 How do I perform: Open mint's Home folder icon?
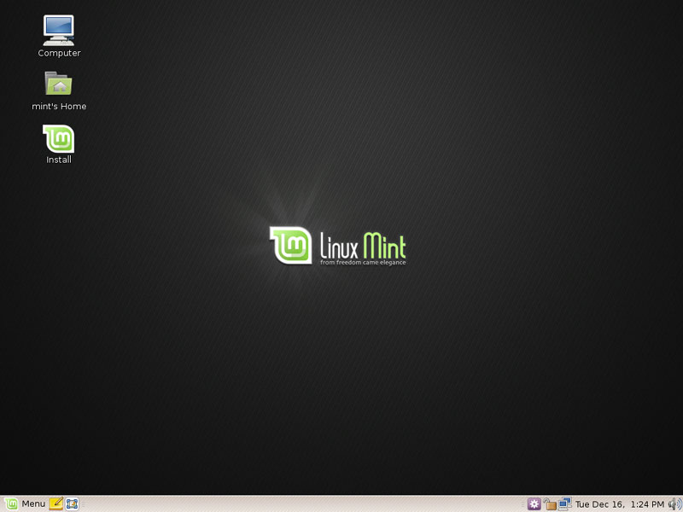[59, 83]
